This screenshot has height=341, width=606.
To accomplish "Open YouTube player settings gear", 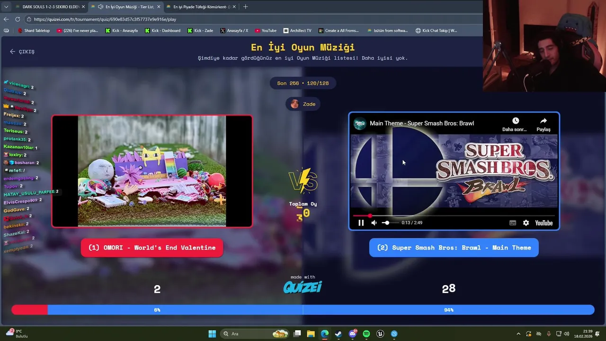I will 526,223.
